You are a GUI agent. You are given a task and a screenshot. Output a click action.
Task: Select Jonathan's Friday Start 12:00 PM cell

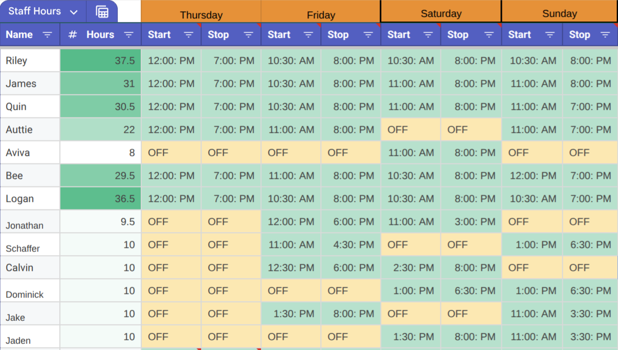click(291, 222)
